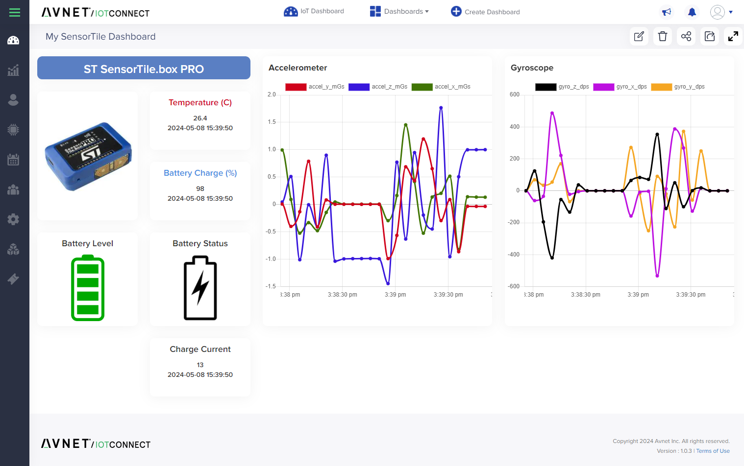Toggle the gyro_x_dps magenta legend swatch
744x466 pixels.
click(x=603, y=87)
